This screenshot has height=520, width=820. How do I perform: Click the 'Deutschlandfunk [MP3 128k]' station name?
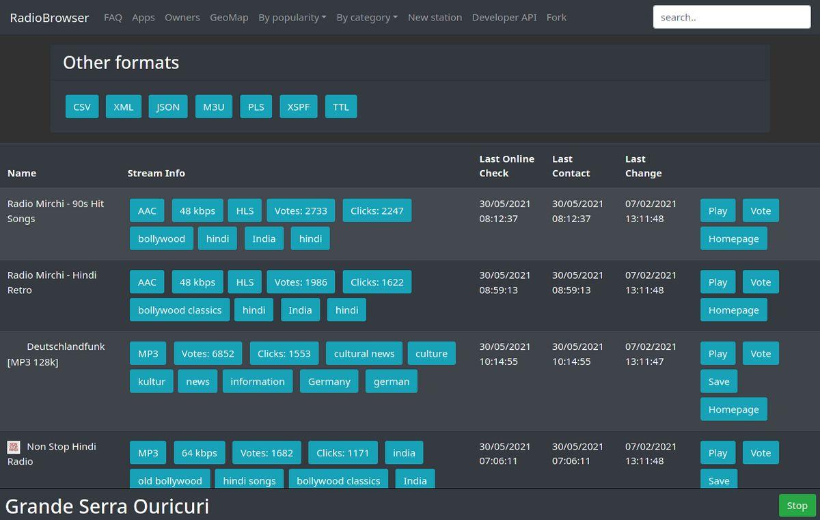[56, 355]
